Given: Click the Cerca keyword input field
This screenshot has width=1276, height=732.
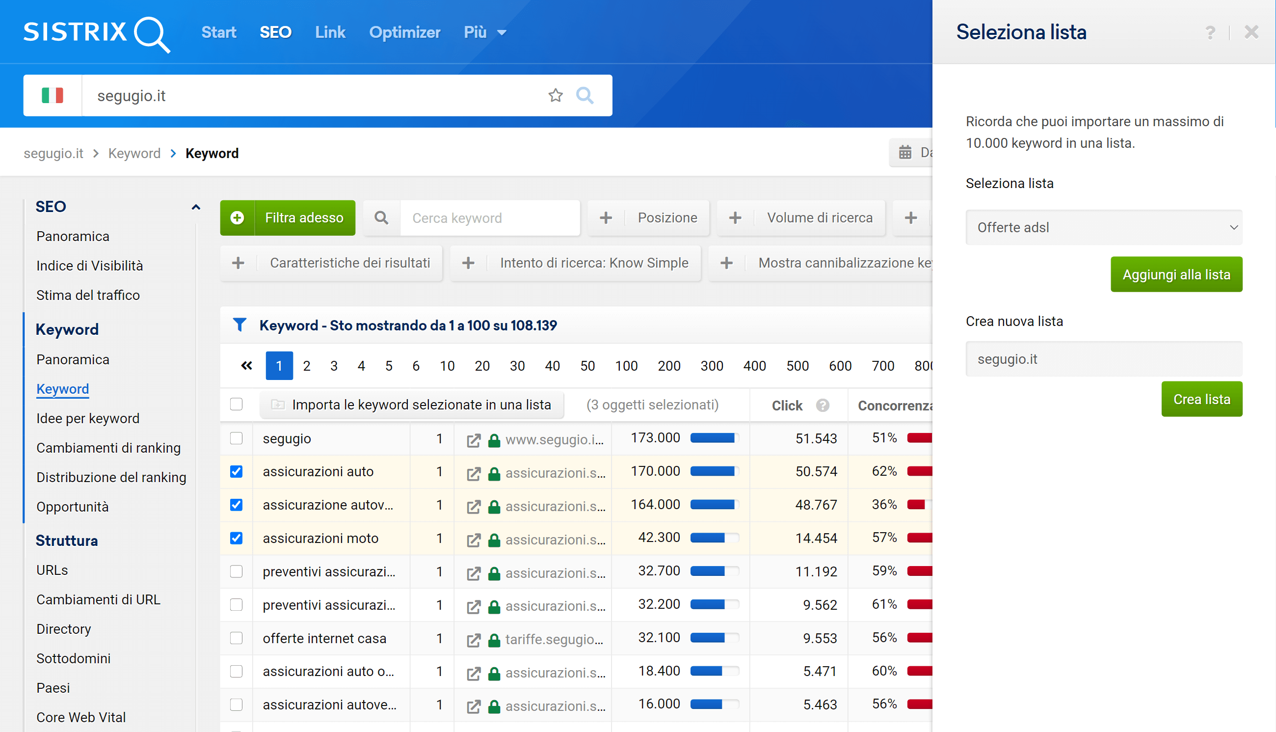Looking at the screenshot, I should (490, 217).
